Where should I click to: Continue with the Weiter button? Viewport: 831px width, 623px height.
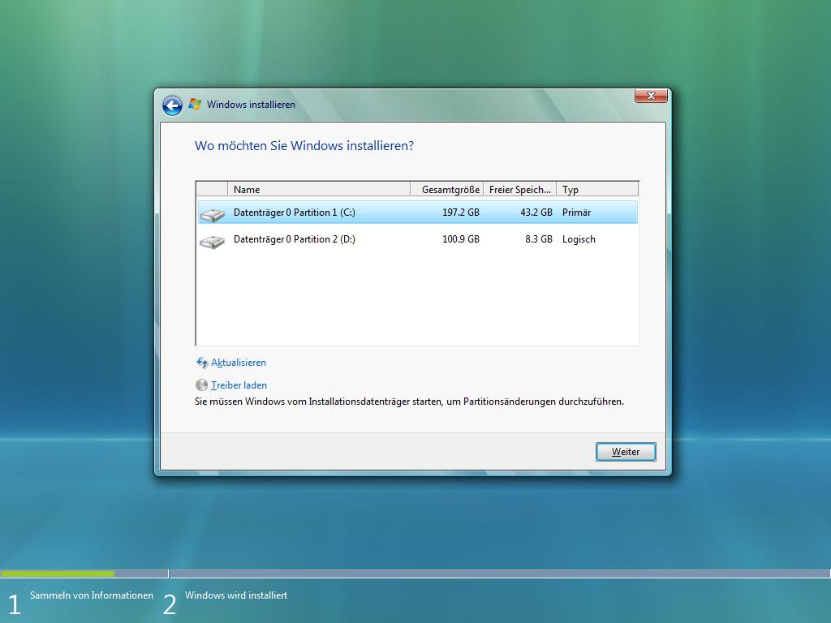tap(626, 452)
